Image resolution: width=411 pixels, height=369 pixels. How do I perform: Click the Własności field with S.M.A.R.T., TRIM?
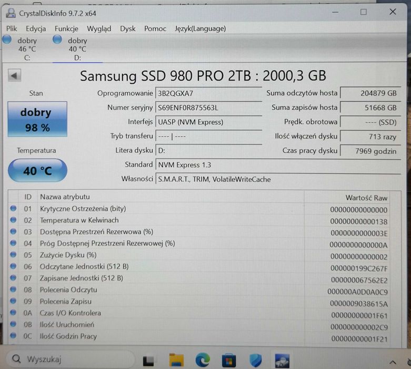278,179
